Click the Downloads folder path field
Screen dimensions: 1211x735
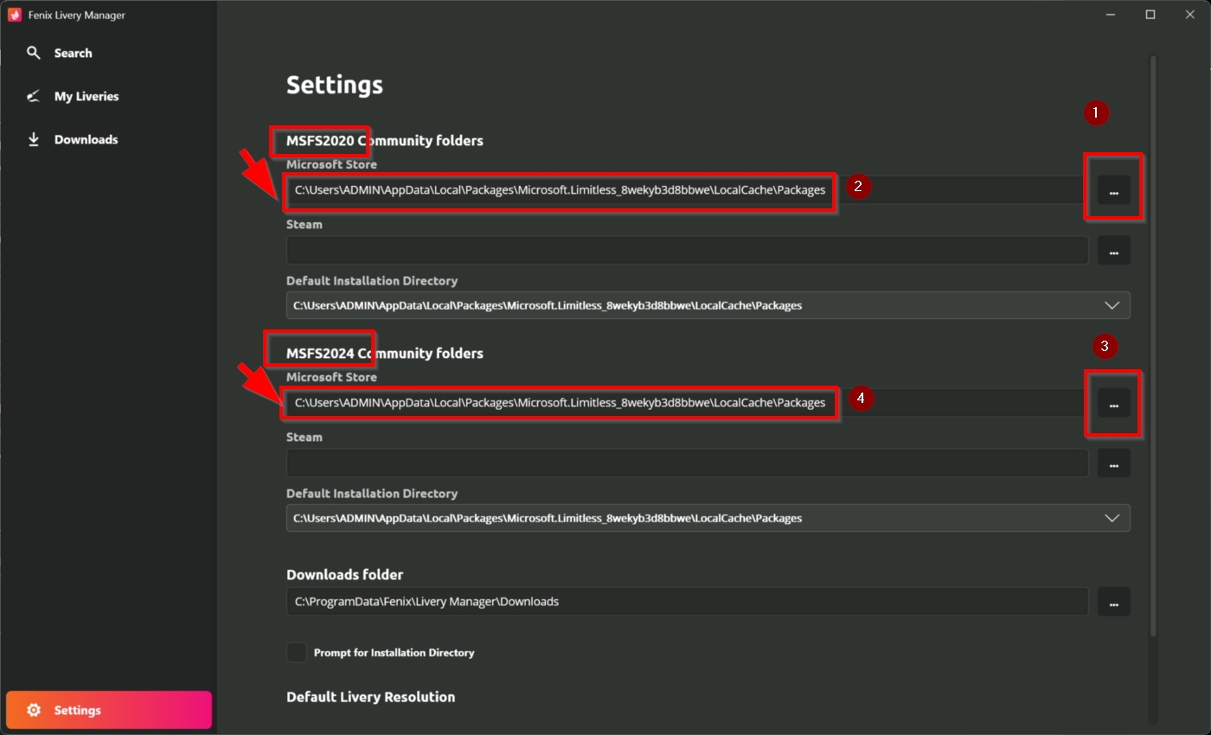pos(687,602)
